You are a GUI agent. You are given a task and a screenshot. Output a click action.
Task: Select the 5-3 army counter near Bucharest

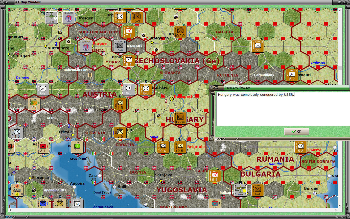[x=301, y=147]
